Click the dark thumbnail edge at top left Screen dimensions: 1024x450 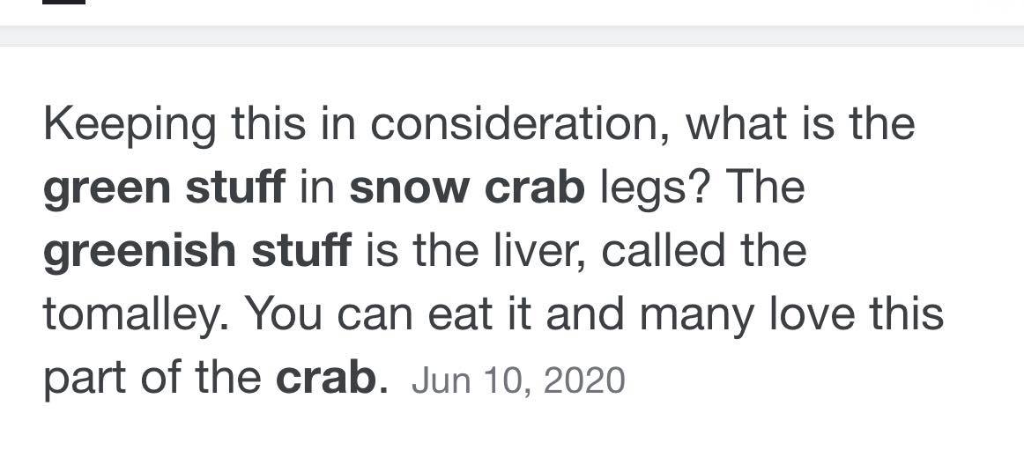click(x=64, y=2)
